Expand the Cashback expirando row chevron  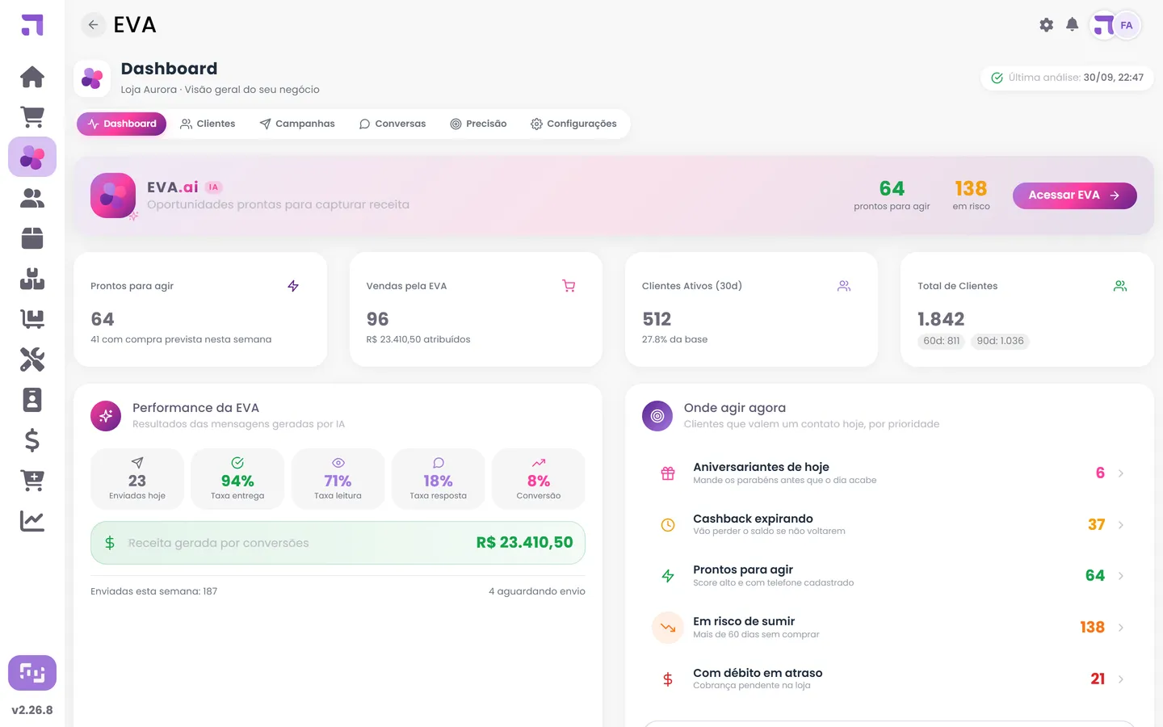pyautogui.click(x=1121, y=525)
